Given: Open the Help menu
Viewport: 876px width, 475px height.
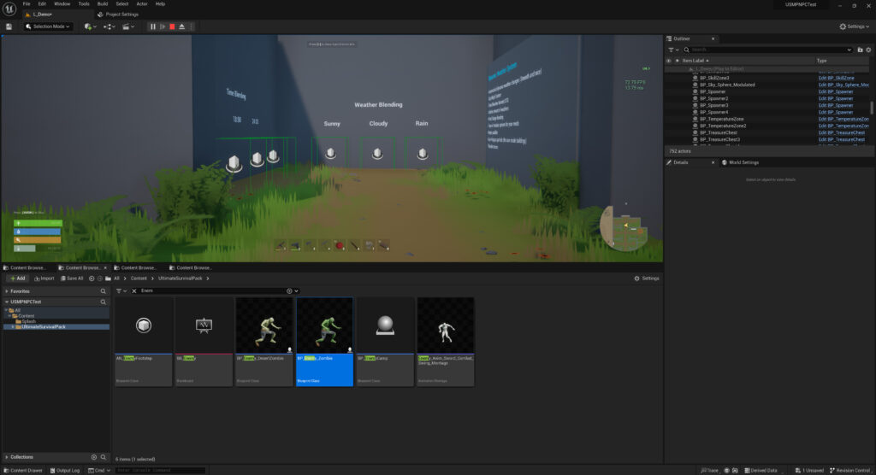Looking at the screenshot, I should coord(160,4).
